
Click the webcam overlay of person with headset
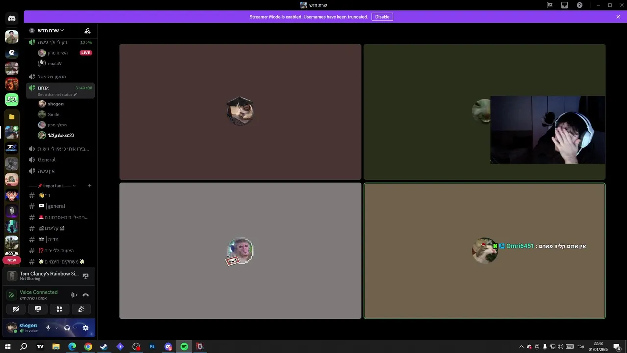[x=548, y=130]
